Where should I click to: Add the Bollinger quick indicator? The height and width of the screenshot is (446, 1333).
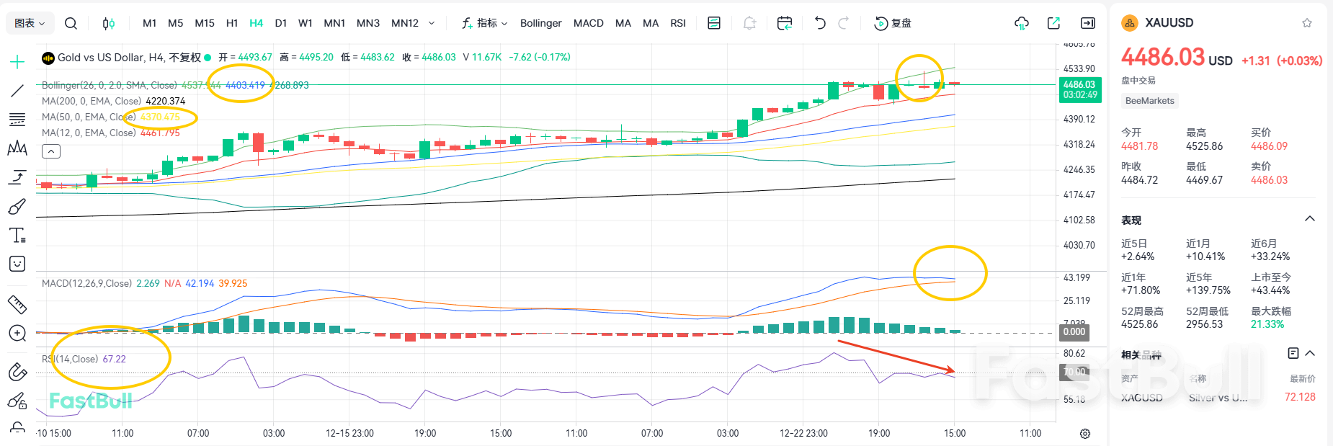540,23
